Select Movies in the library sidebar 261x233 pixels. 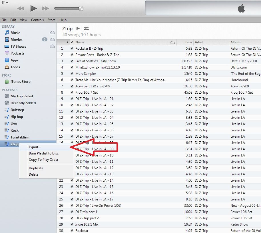pyautogui.click(x=17, y=39)
